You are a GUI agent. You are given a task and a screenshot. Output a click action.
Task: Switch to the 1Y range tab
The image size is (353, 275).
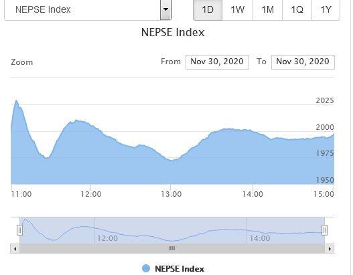326,9
